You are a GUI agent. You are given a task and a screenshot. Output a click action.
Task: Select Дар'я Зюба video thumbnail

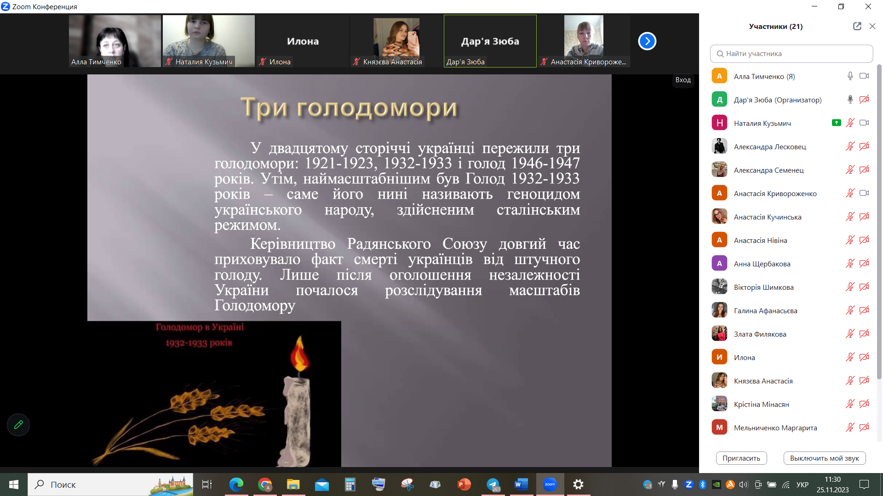coord(490,41)
